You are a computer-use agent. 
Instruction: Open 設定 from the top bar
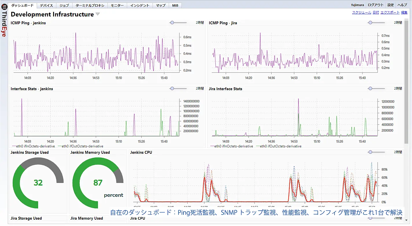point(391,5)
